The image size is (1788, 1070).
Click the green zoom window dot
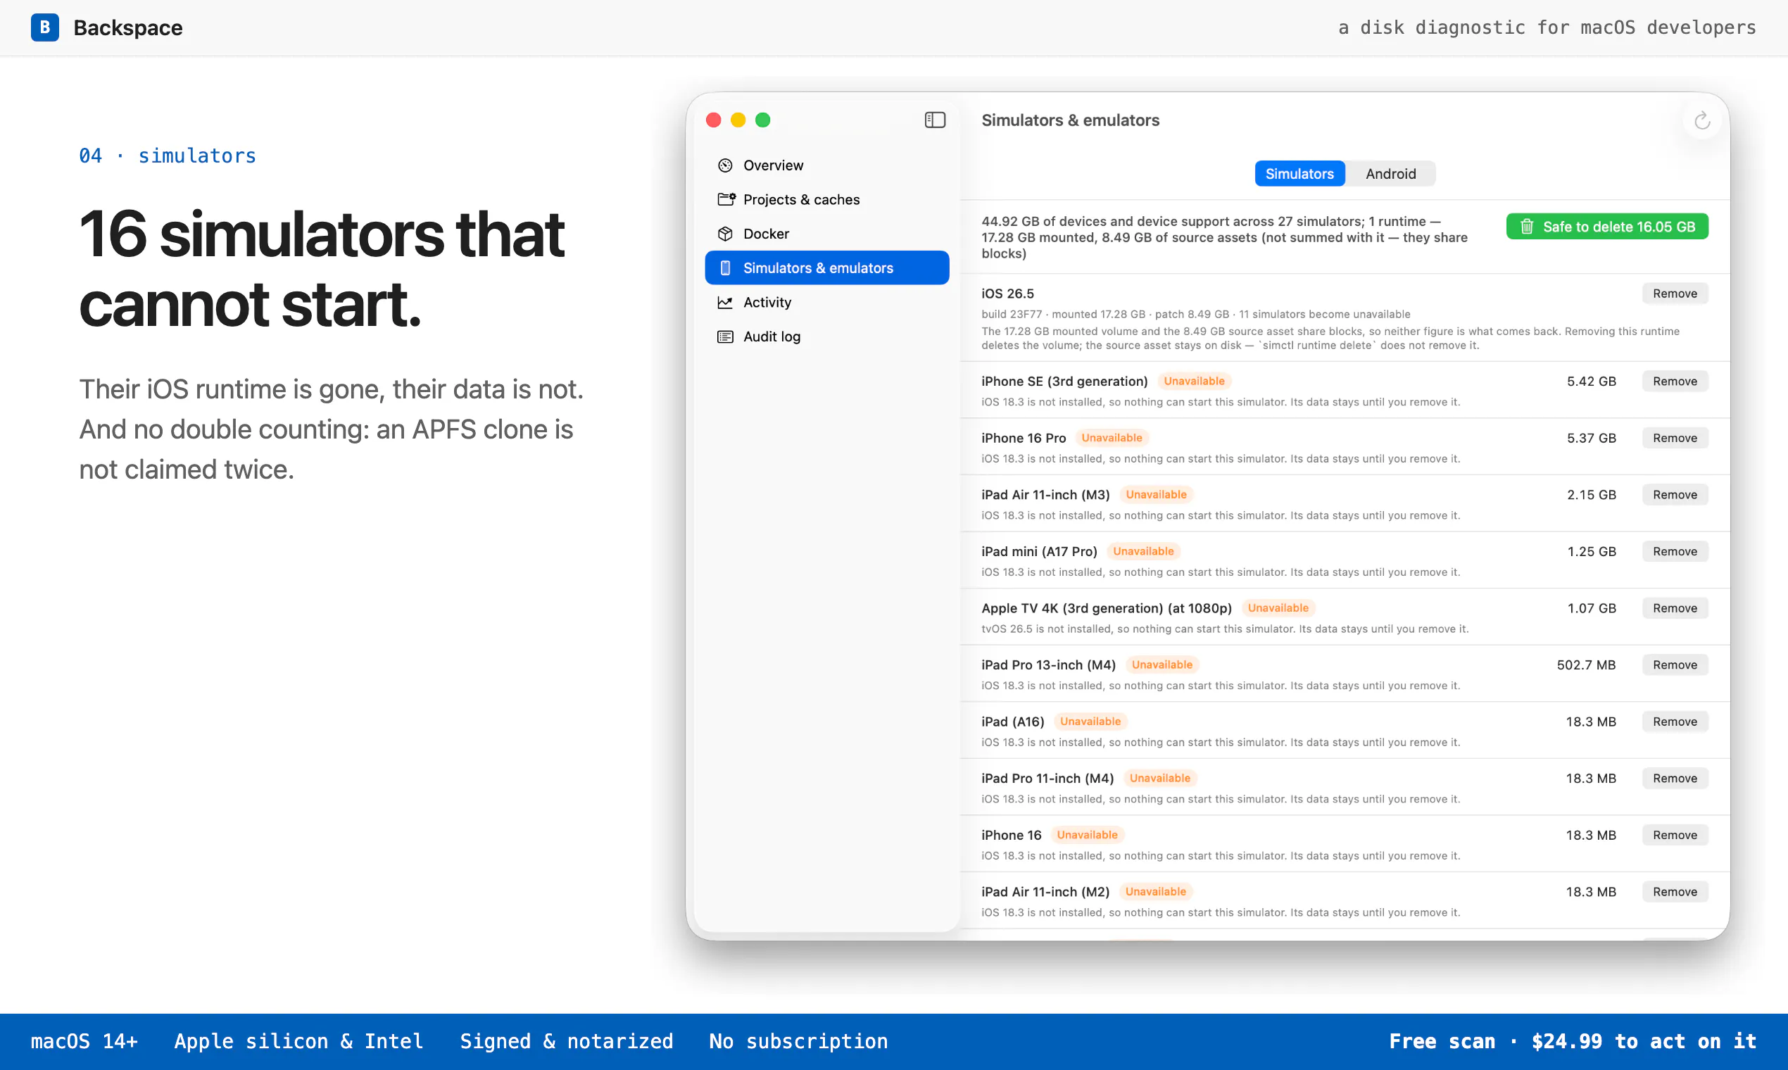pyautogui.click(x=763, y=120)
